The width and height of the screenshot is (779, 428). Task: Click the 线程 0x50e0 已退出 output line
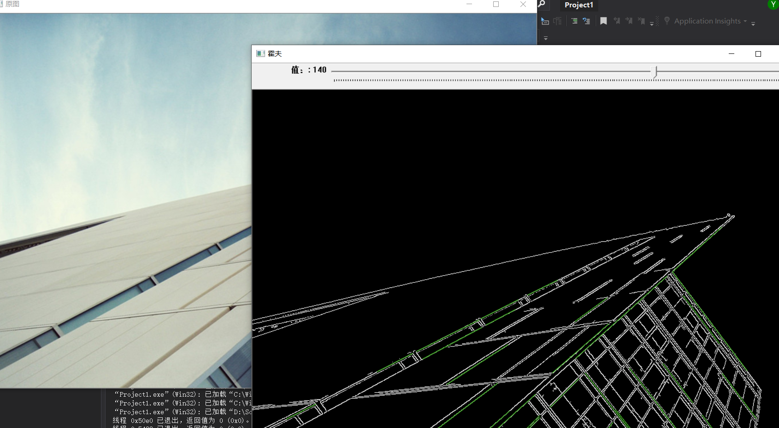point(182,421)
